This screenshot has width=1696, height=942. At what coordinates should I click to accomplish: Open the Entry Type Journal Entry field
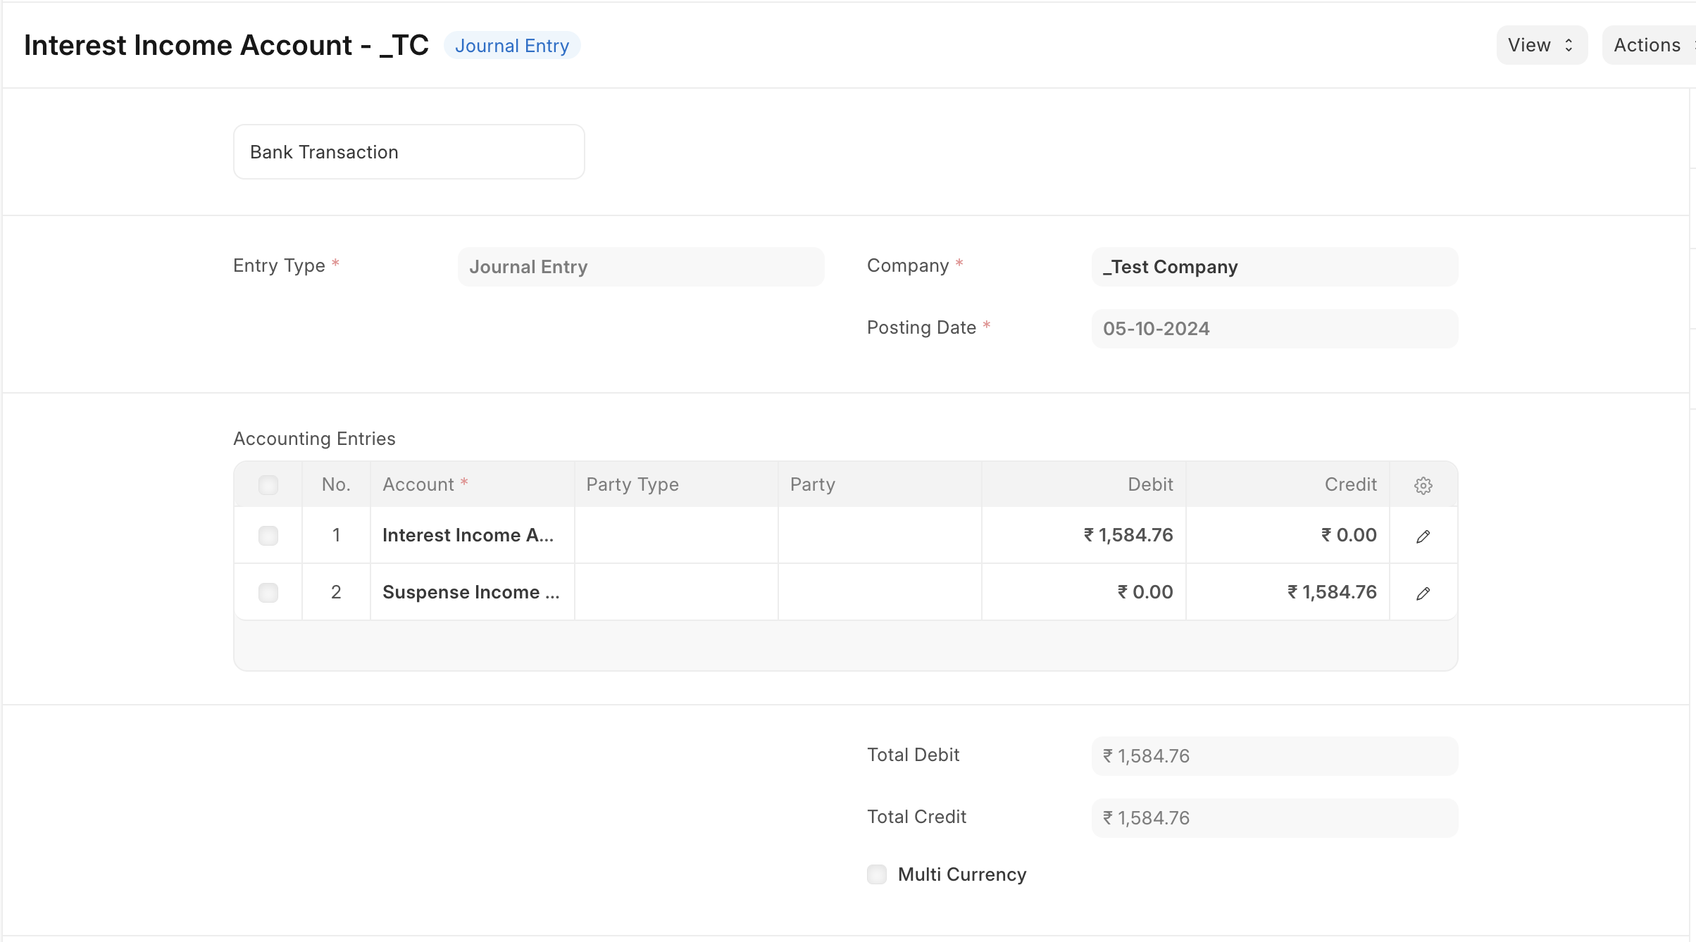(x=641, y=267)
